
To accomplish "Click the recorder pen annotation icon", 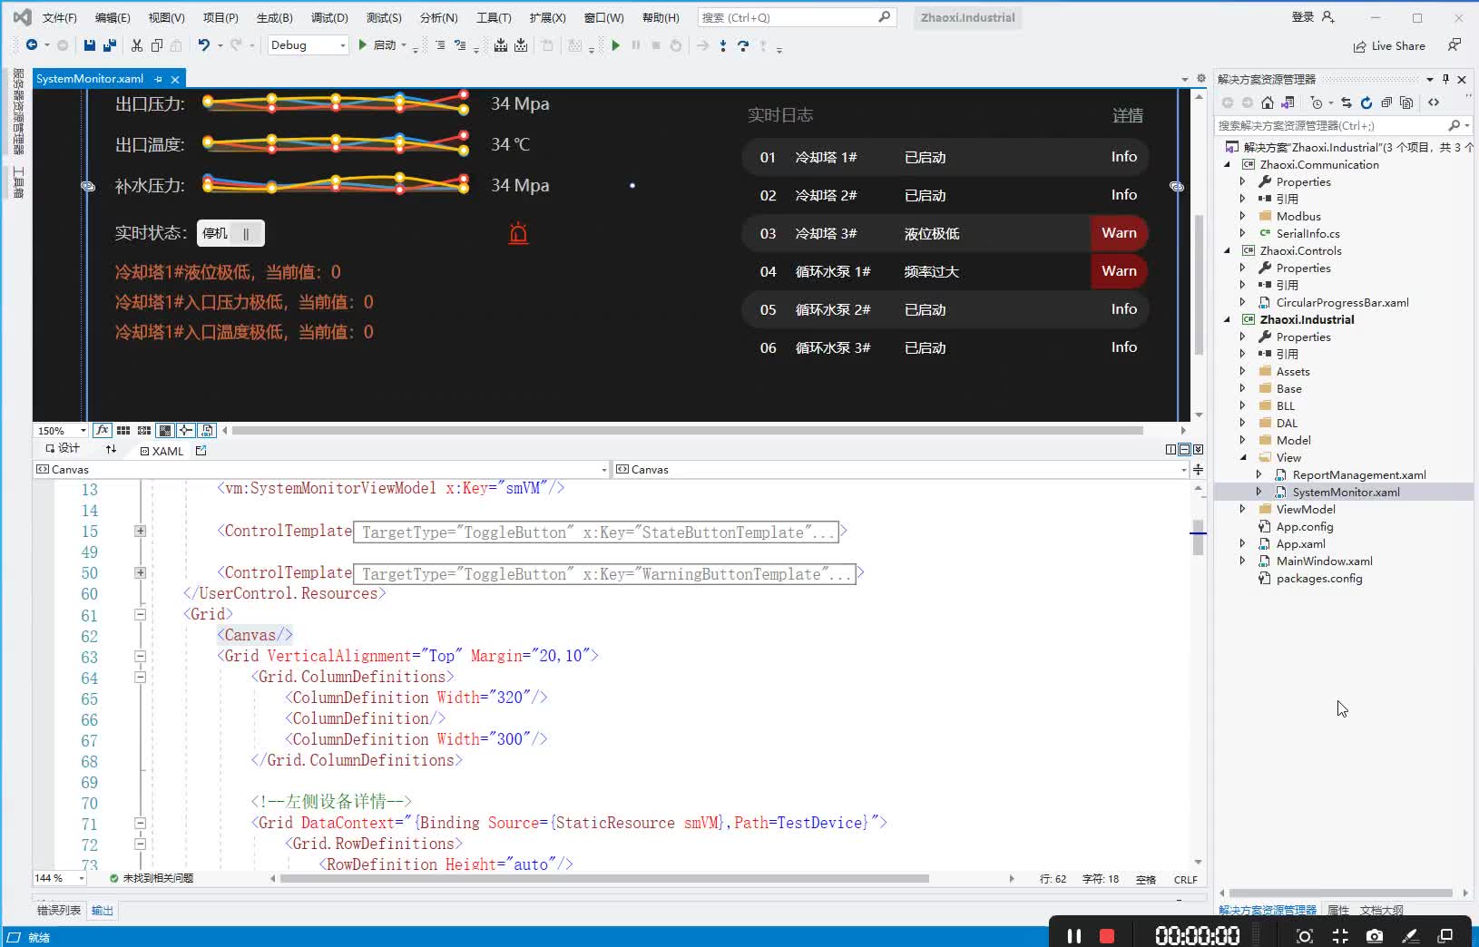I will (x=1410, y=935).
